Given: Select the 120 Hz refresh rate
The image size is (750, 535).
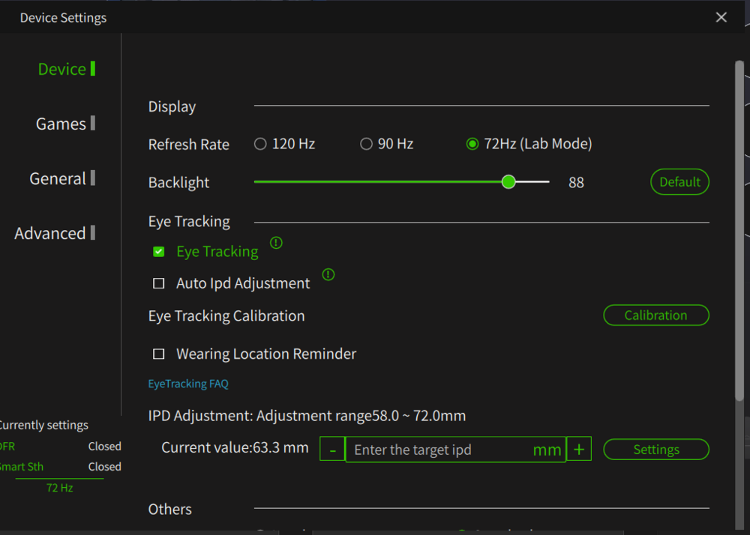Looking at the screenshot, I should [x=260, y=144].
